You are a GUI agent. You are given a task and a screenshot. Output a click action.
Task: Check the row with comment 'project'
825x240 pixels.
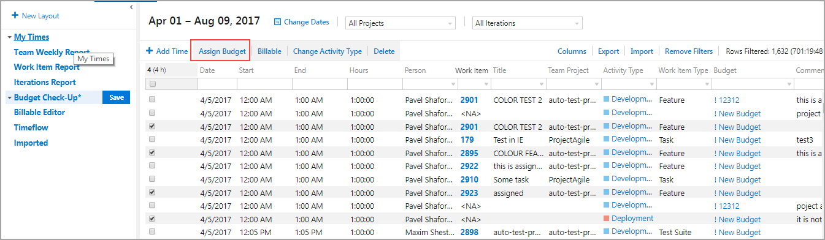152,113
